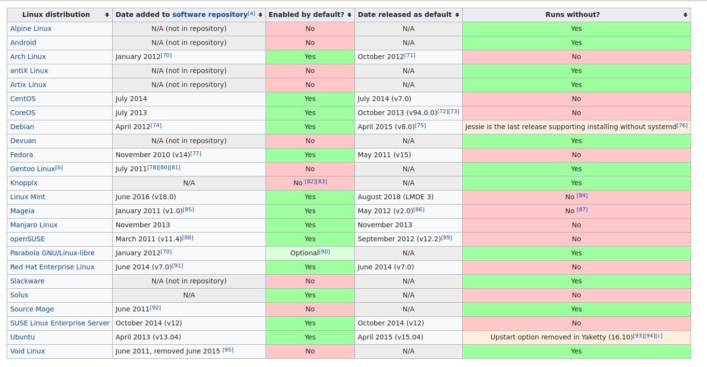The image size is (707, 367).
Task: Open the Android article
Action: point(23,43)
